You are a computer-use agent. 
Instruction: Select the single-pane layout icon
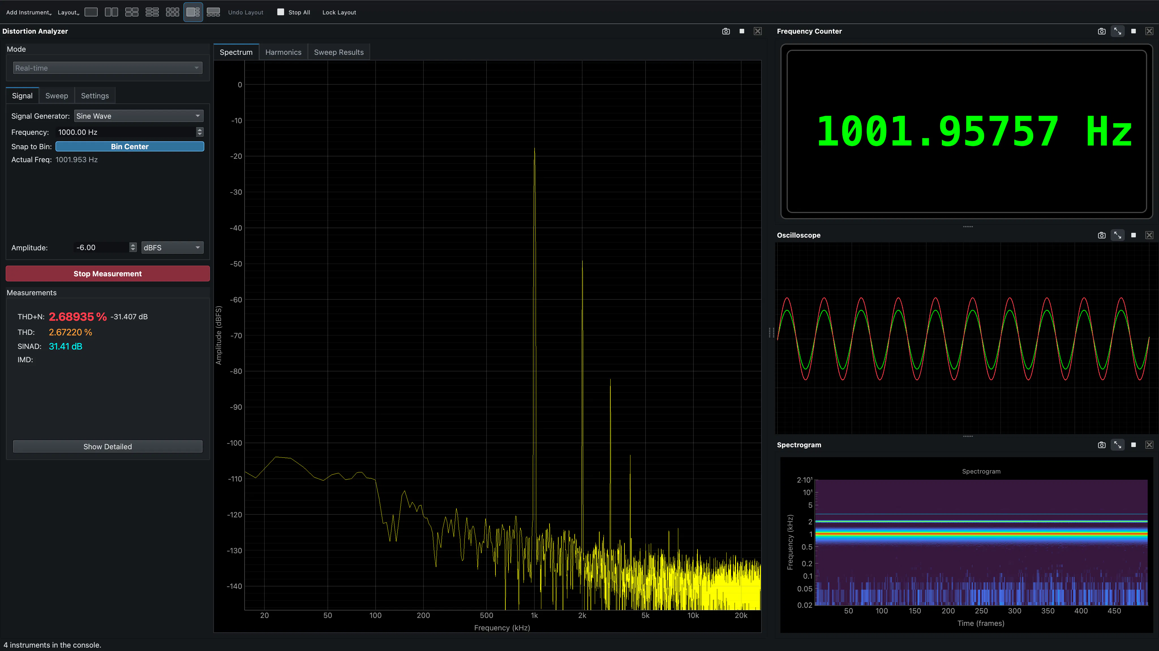click(x=91, y=12)
